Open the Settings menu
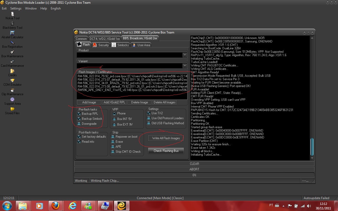This screenshot has width=338, height=211. click(16, 8)
